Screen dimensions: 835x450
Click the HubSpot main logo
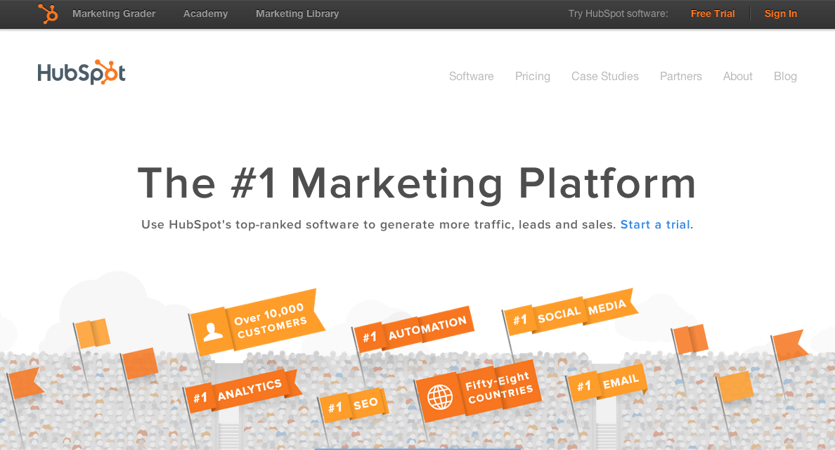82,72
